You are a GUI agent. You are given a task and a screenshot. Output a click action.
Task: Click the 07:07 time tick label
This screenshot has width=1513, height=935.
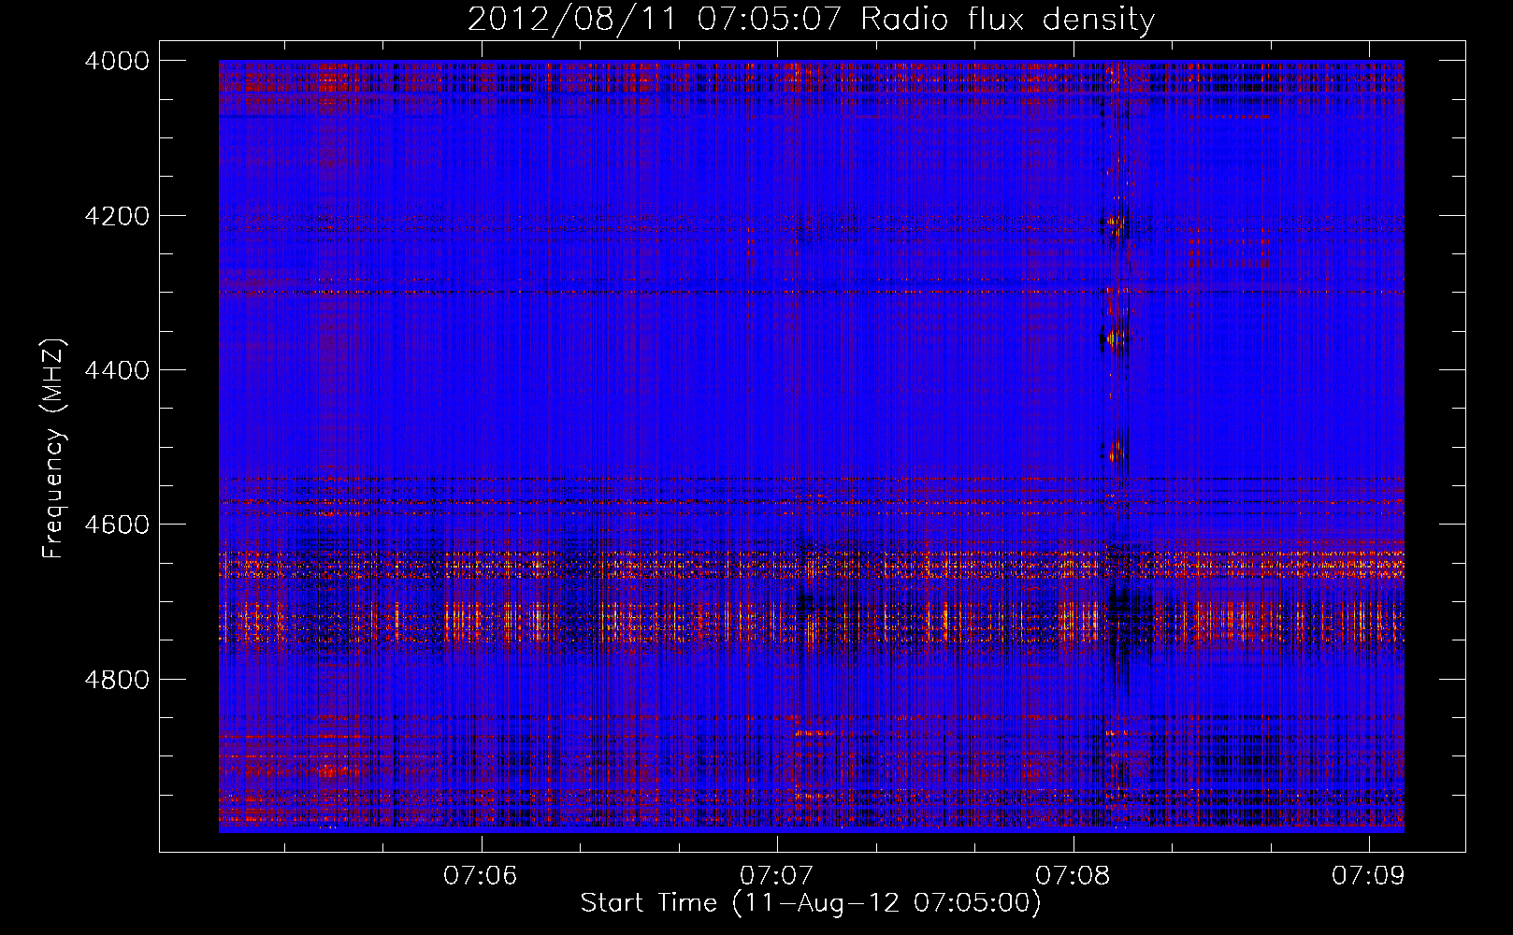coord(776,876)
